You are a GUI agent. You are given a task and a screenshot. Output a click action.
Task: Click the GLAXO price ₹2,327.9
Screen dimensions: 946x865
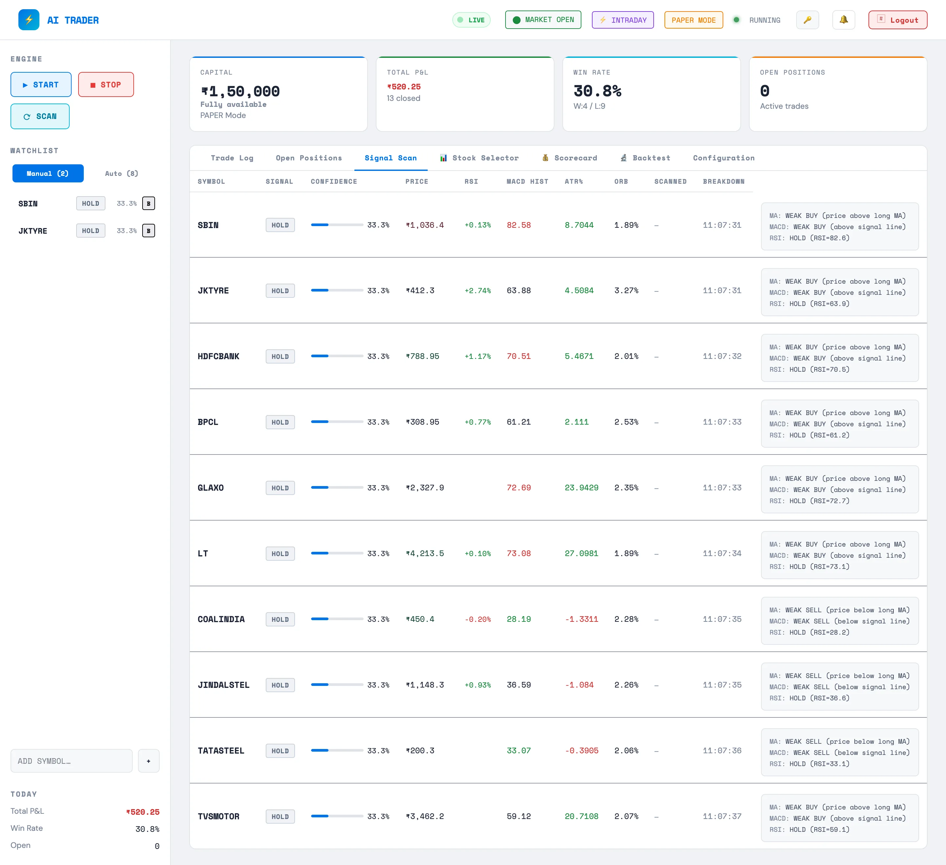(x=425, y=487)
